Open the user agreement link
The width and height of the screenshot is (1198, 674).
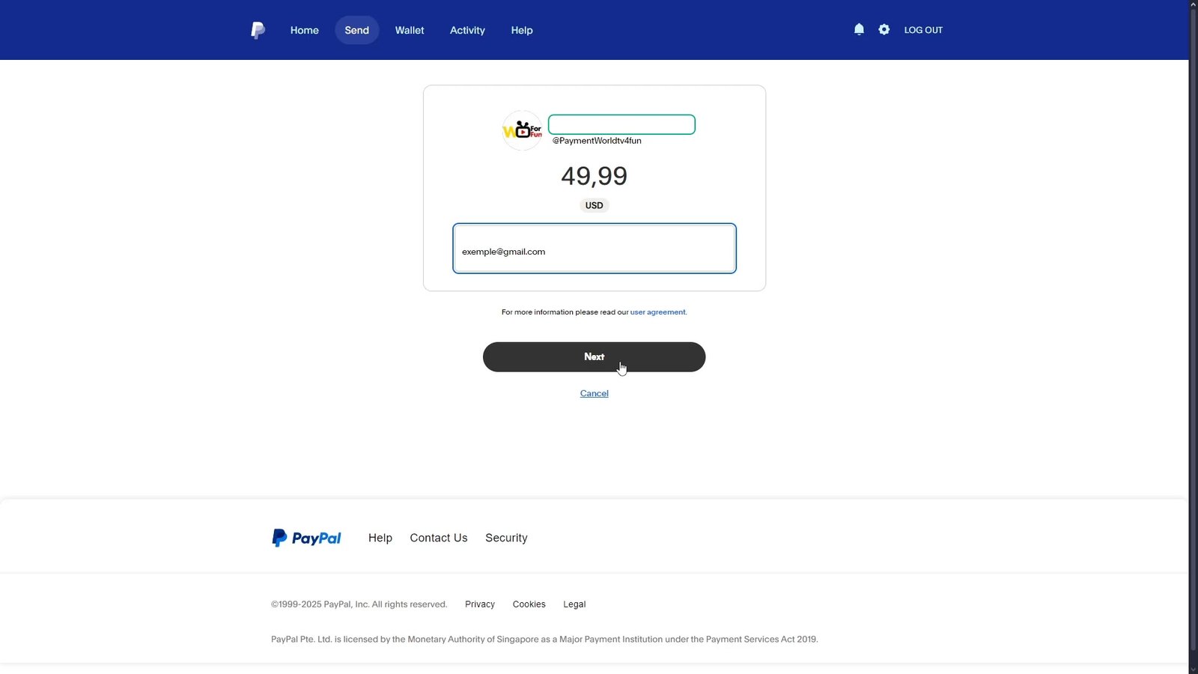coord(658,312)
